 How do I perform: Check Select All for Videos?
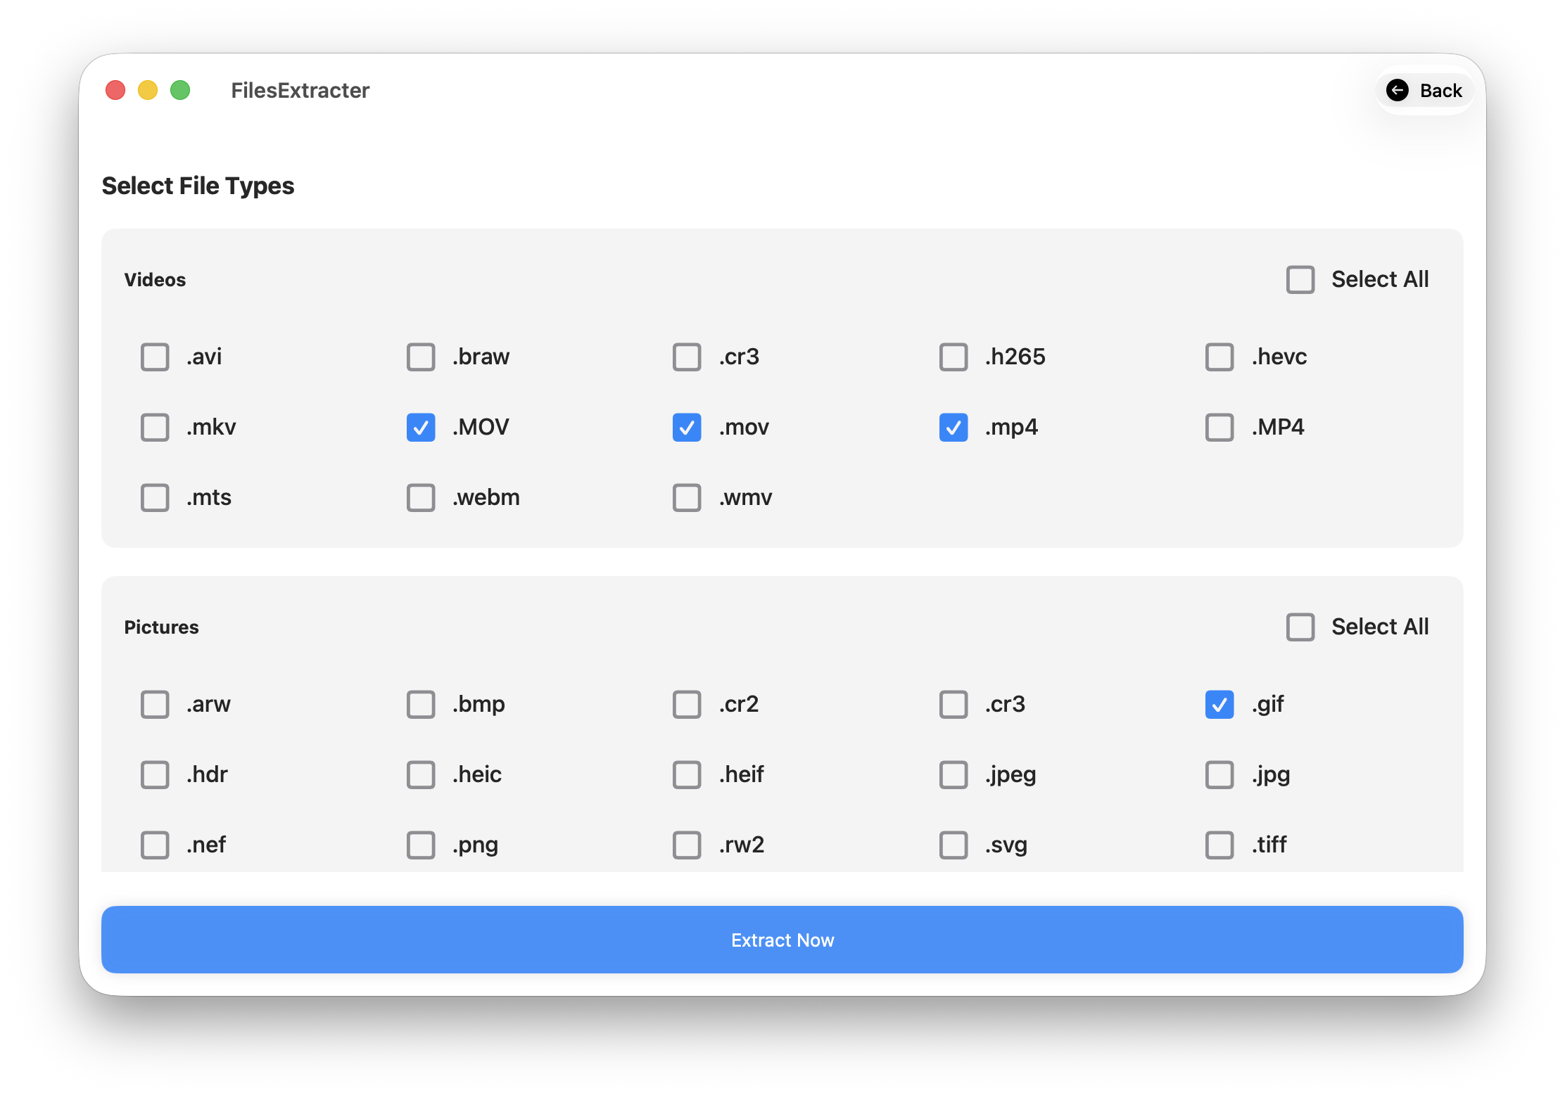click(1300, 279)
